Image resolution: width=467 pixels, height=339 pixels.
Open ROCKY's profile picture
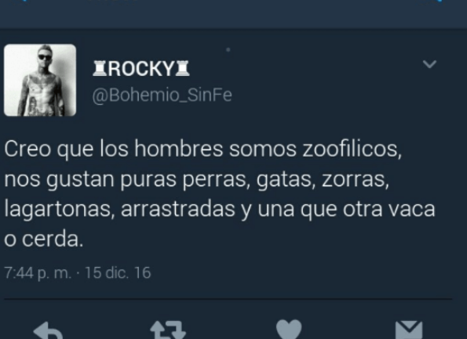pos(40,80)
